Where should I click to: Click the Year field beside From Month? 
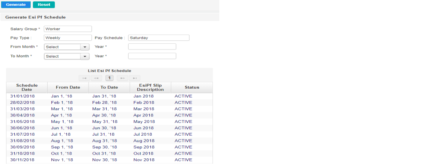(x=152, y=47)
